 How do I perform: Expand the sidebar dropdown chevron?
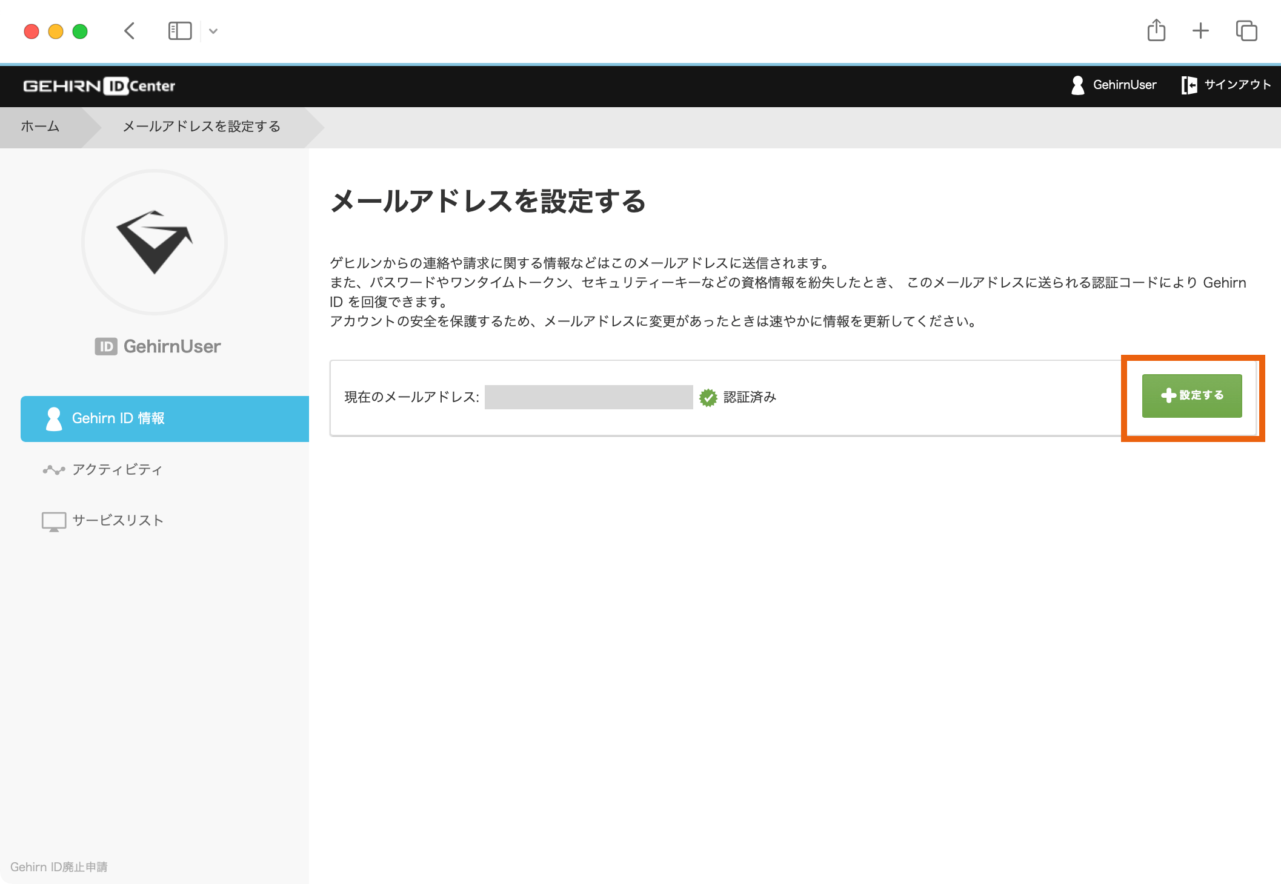click(213, 31)
